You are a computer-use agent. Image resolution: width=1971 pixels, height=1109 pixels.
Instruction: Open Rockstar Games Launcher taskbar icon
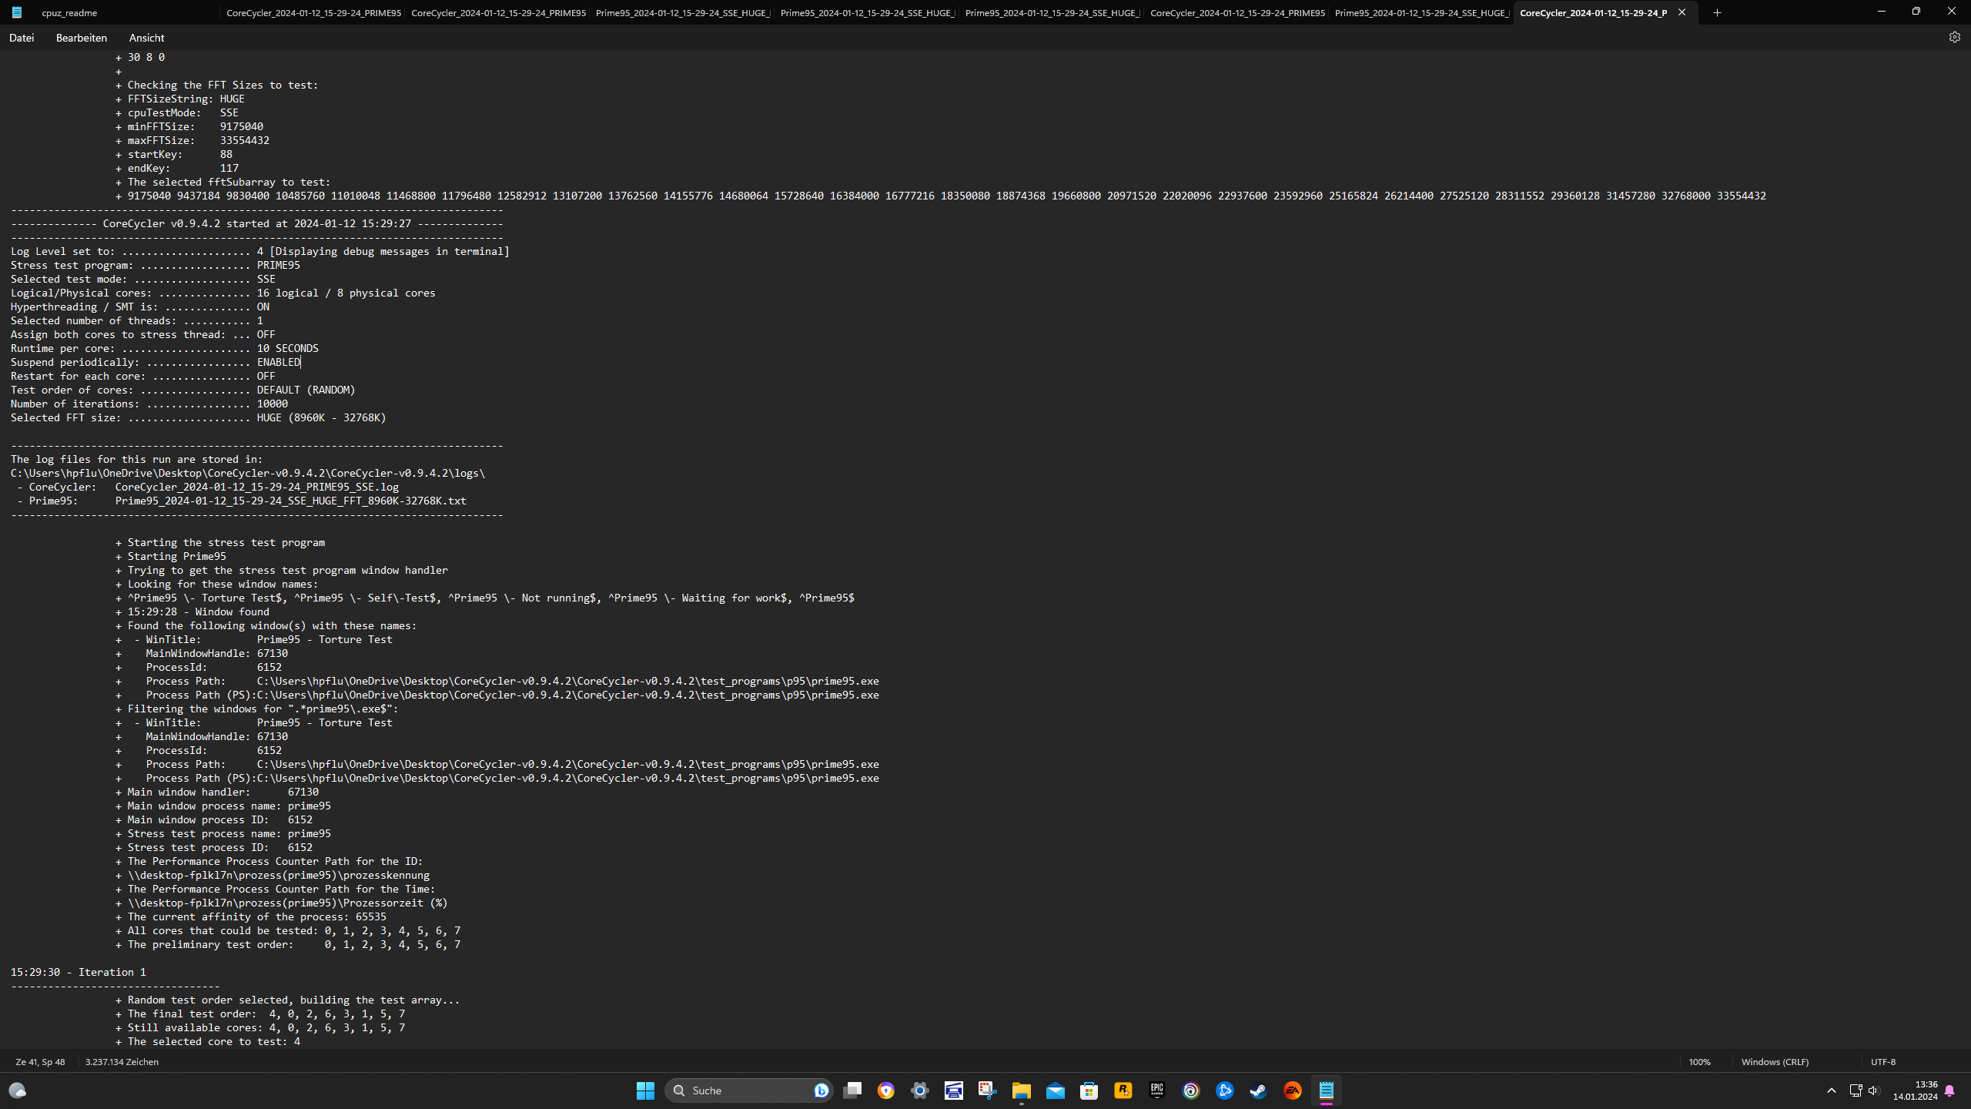[1123, 1091]
